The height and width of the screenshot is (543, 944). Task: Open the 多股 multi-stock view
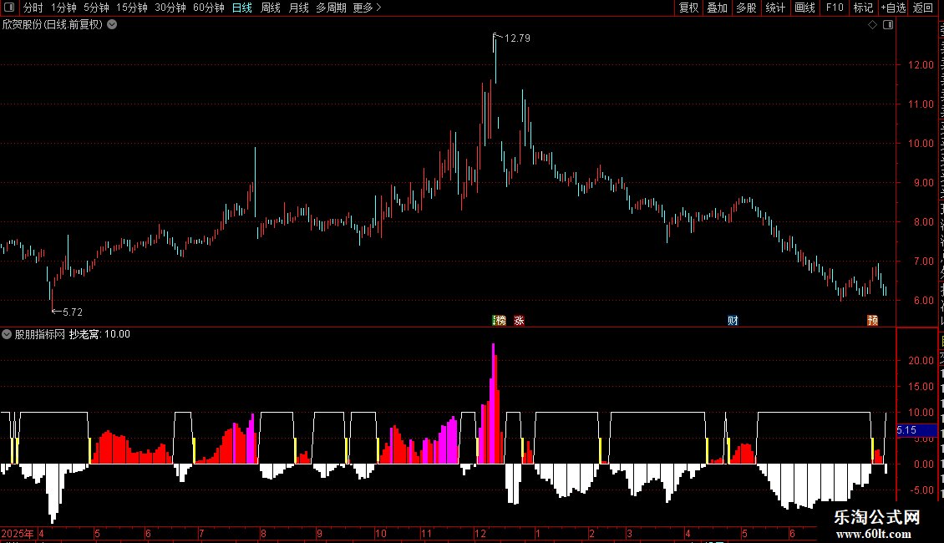pyautogui.click(x=746, y=8)
